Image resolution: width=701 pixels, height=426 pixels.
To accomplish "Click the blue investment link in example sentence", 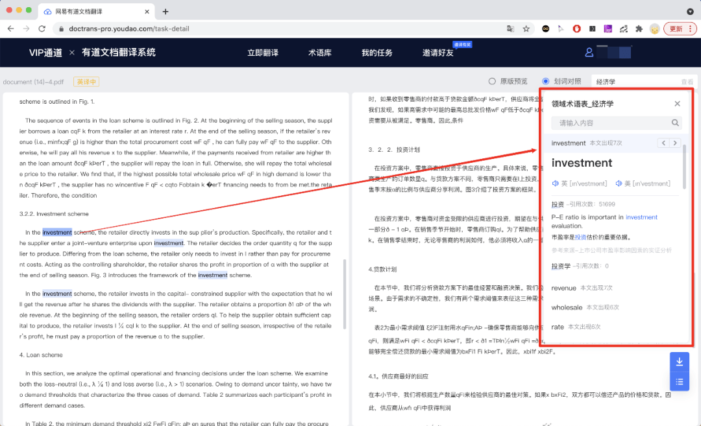I will pyautogui.click(x=641, y=217).
